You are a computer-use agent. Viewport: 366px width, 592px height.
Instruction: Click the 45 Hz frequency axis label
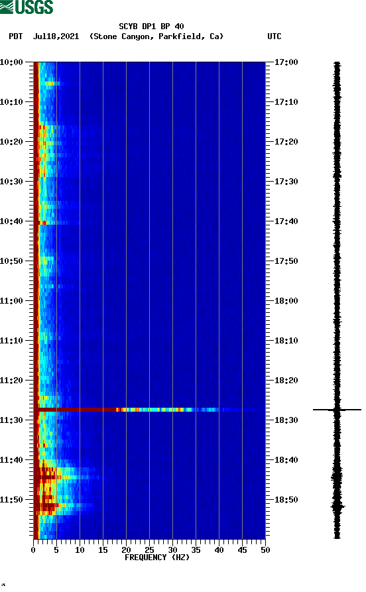click(x=242, y=550)
